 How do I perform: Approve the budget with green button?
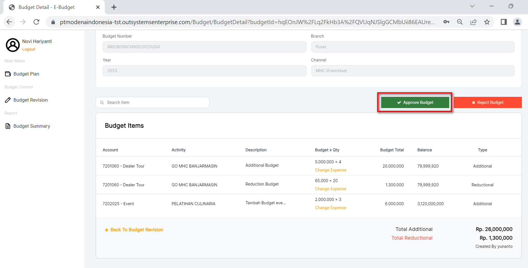pos(415,102)
